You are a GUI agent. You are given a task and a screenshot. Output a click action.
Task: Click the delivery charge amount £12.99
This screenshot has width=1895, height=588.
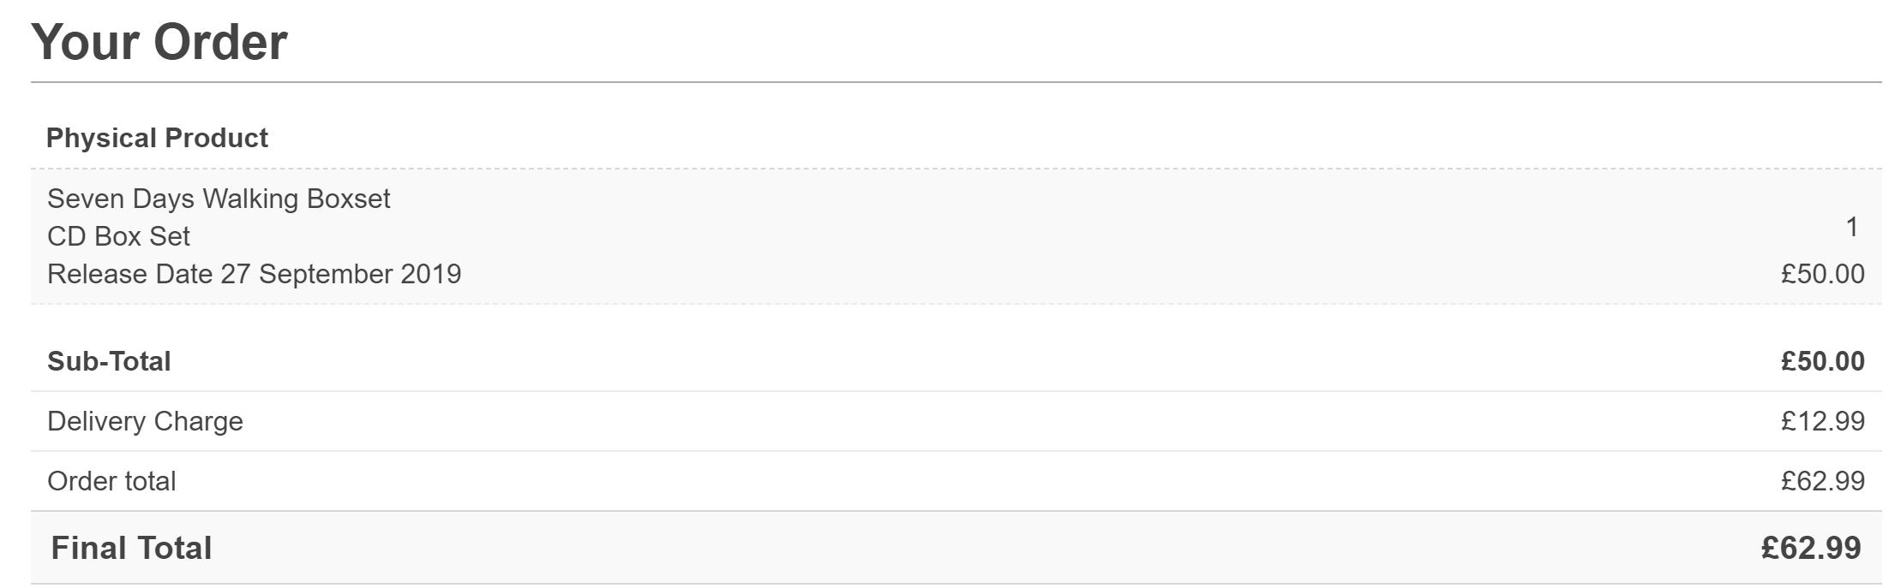(1822, 421)
